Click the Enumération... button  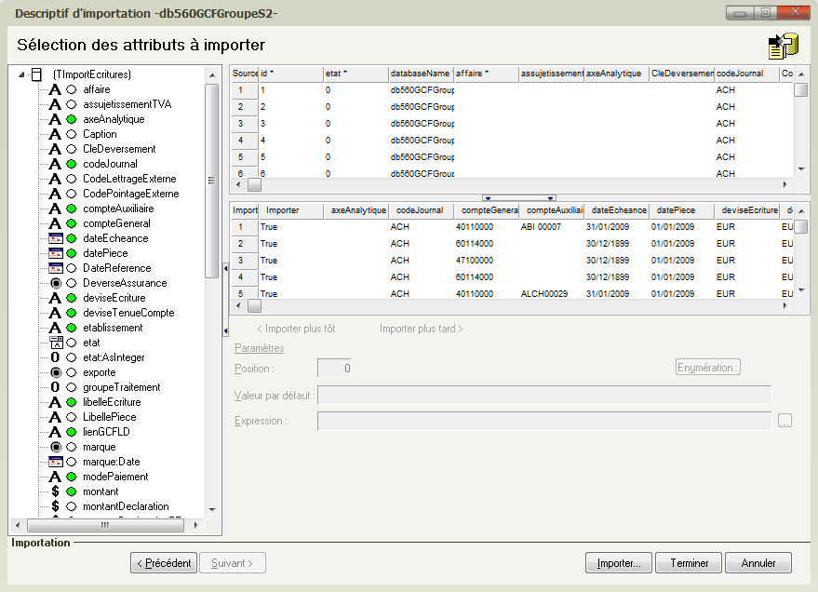tap(708, 368)
